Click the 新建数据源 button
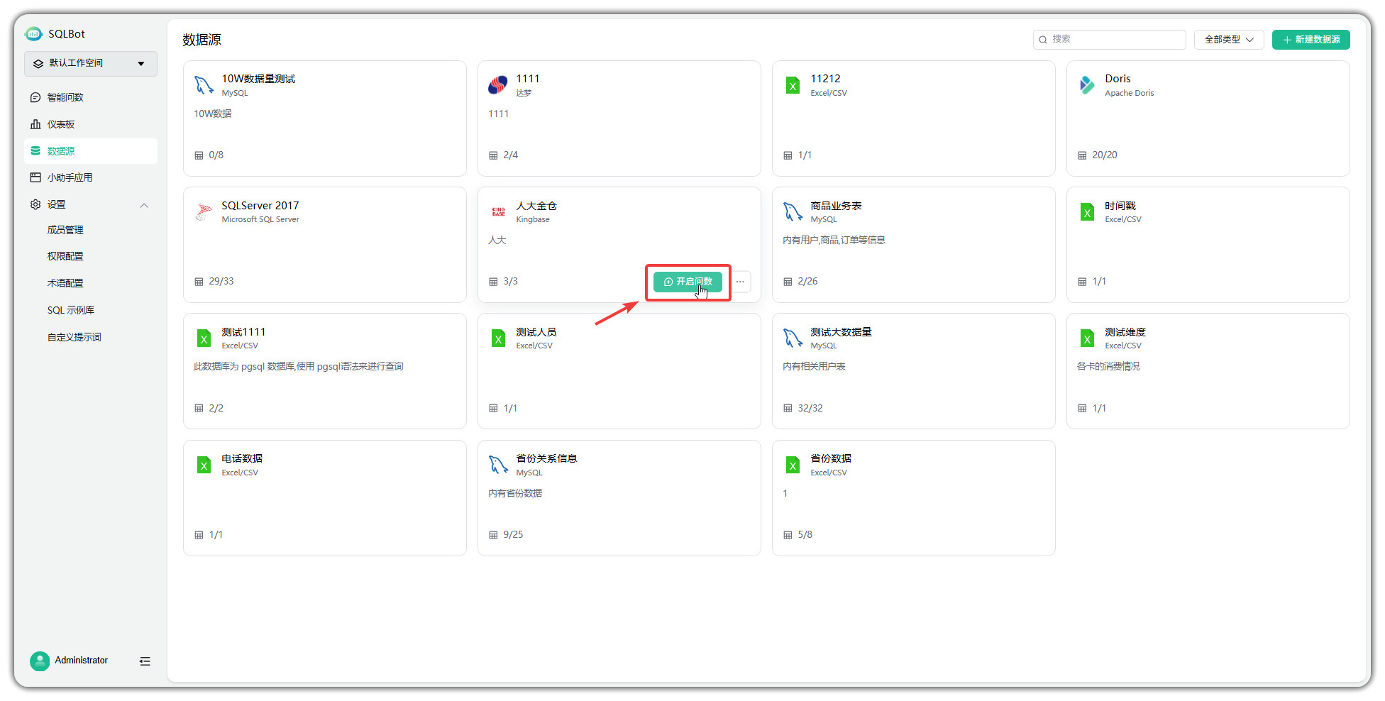The height and width of the screenshot is (701, 1385). (1310, 40)
